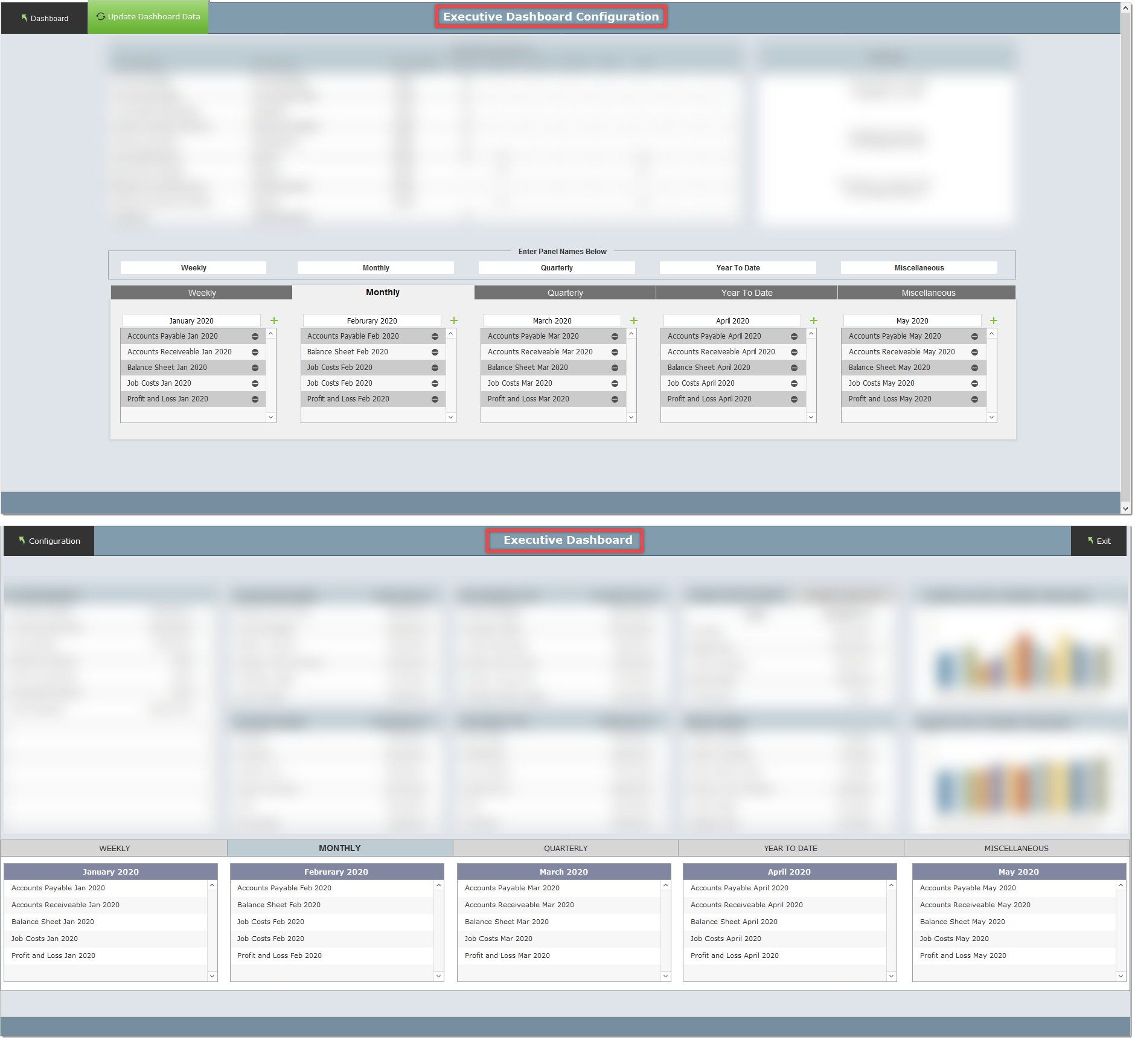Viewport: 1135px width, 1040px height.
Task: Remove Balance Sheet April 2020 with minus icon
Action: point(794,368)
